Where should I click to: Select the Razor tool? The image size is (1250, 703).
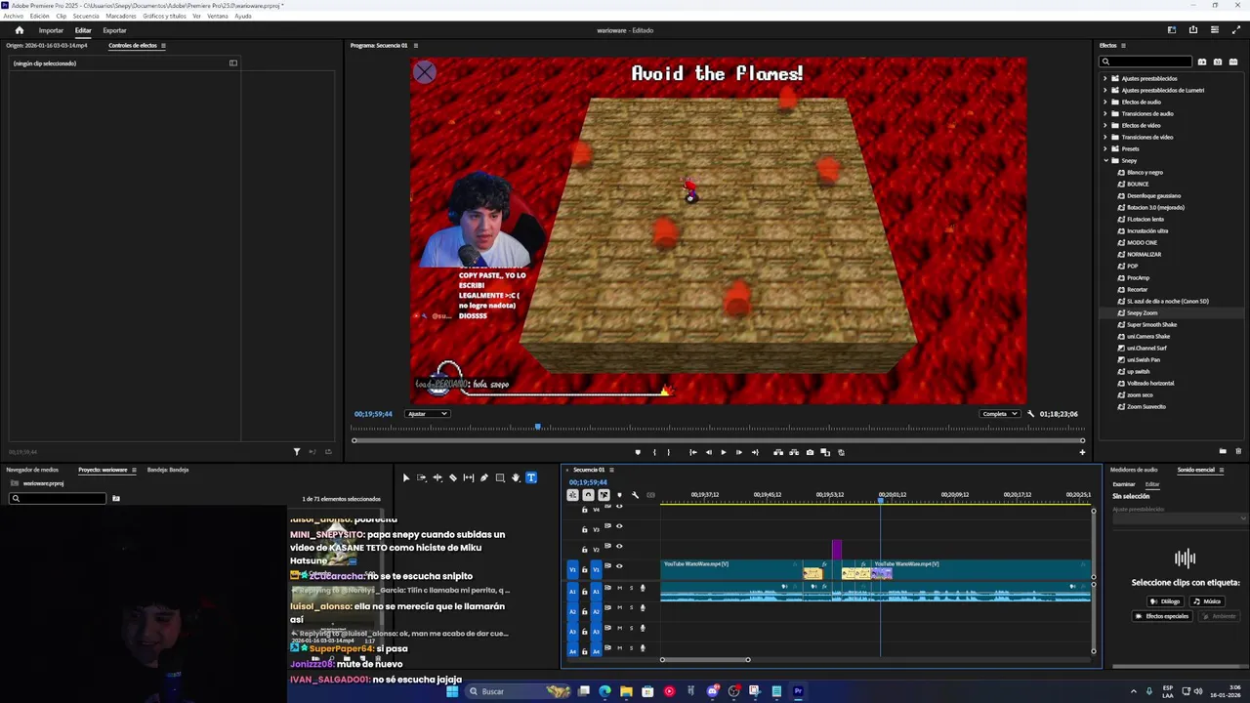point(453,477)
